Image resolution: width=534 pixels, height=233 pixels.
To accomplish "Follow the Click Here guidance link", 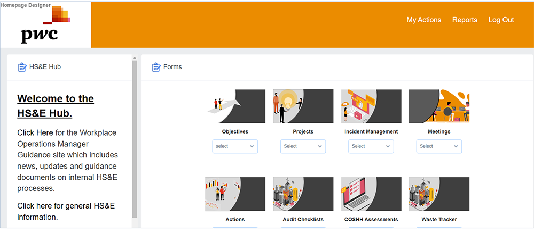I will click(x=35, y=132).
